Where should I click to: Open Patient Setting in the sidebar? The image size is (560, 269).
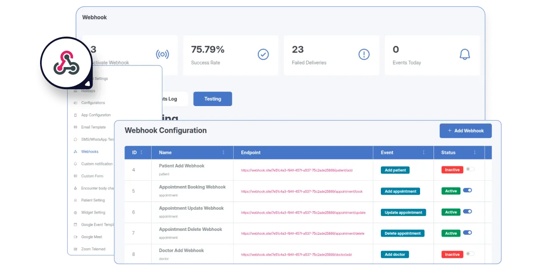[93, 201]
